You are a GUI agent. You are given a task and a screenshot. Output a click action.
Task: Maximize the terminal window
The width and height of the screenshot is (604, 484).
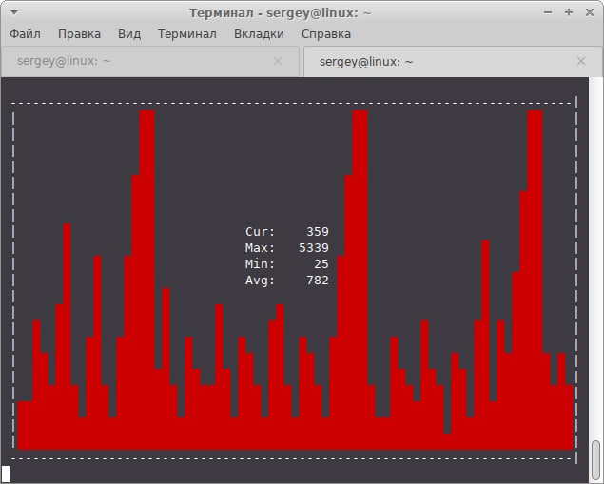[569, 12]
